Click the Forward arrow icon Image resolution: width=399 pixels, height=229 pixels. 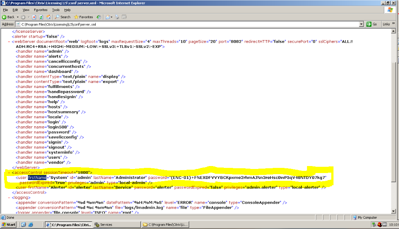[x=23, y=17]
